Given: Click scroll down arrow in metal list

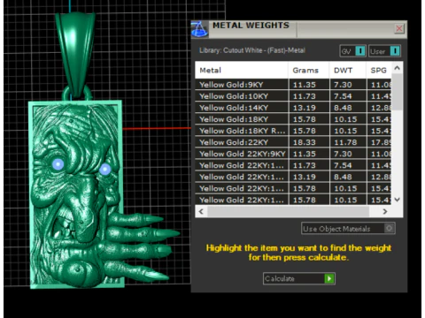Looking at the screenshot, I should click(398, 200).
